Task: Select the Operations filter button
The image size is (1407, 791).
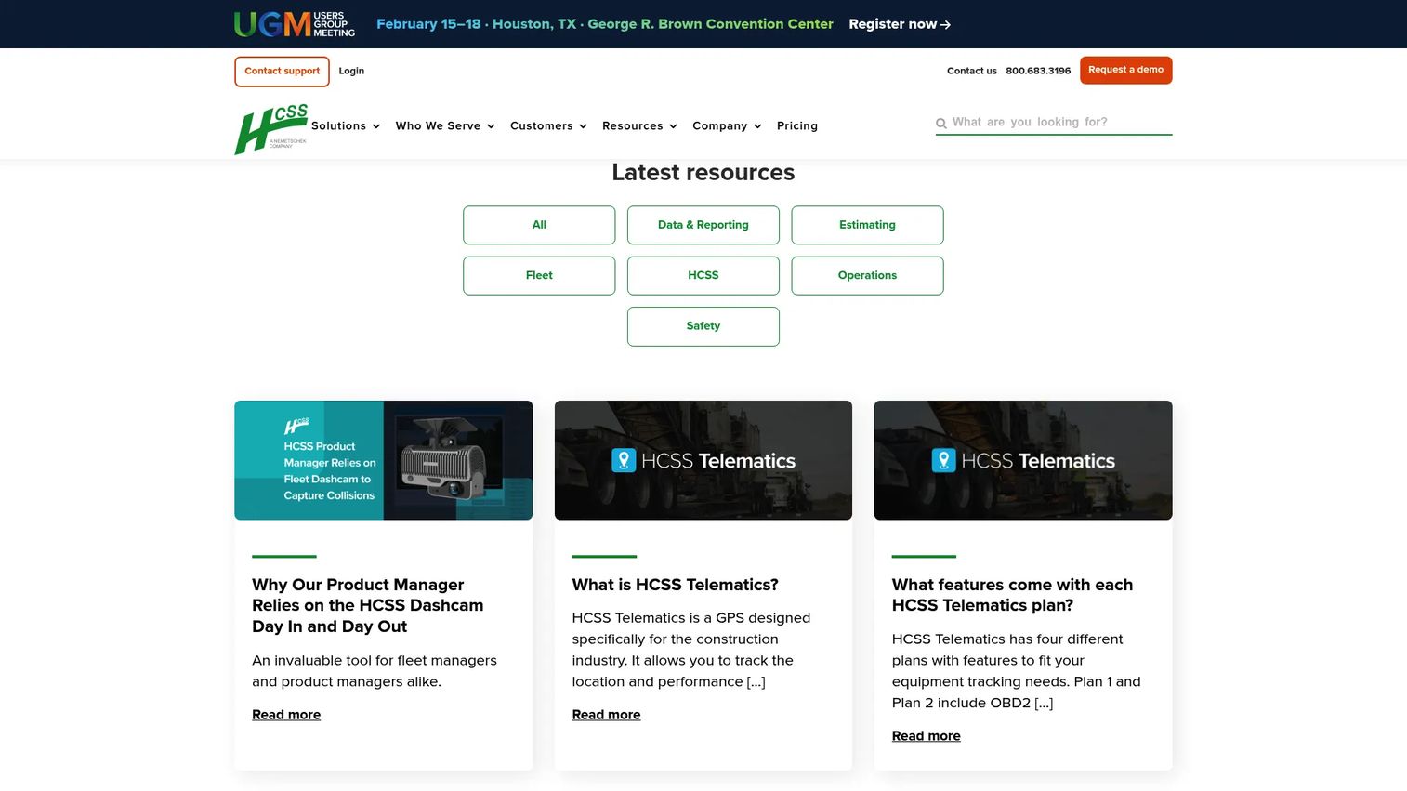Action: [867, 276]
